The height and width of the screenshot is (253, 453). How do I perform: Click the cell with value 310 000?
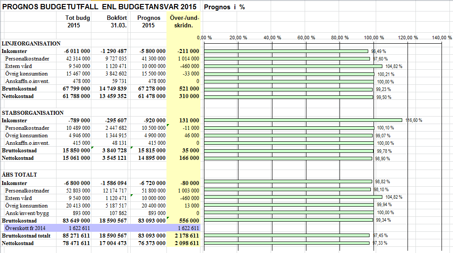[189, 96]
